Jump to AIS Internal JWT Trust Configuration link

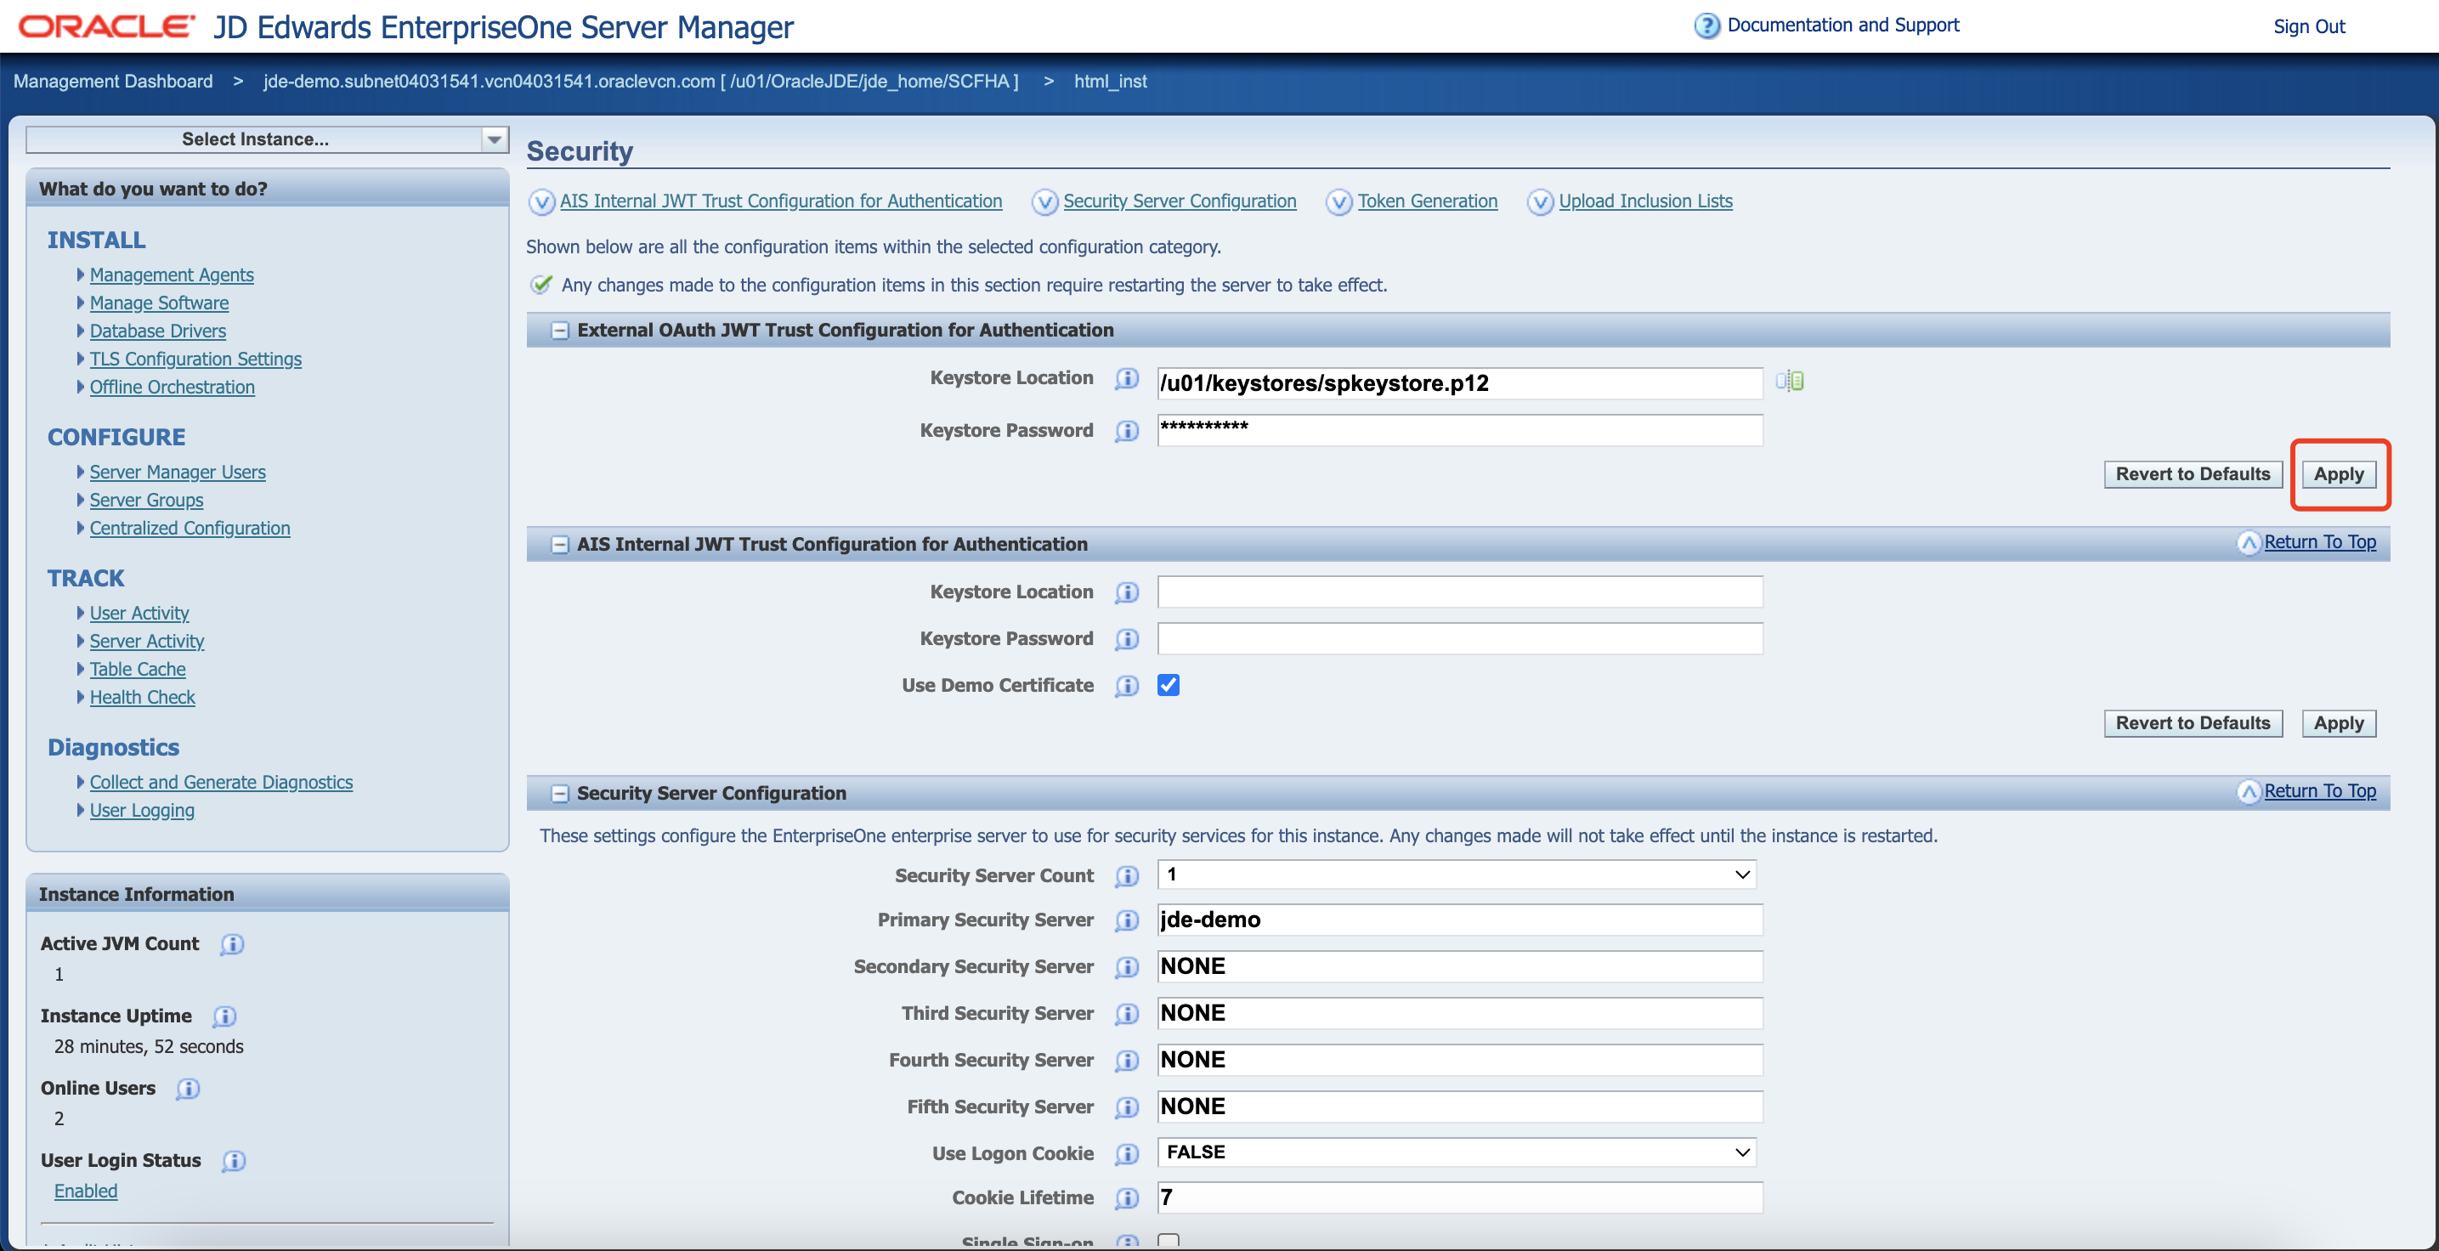pyautogui.click(x=780, y=201)
